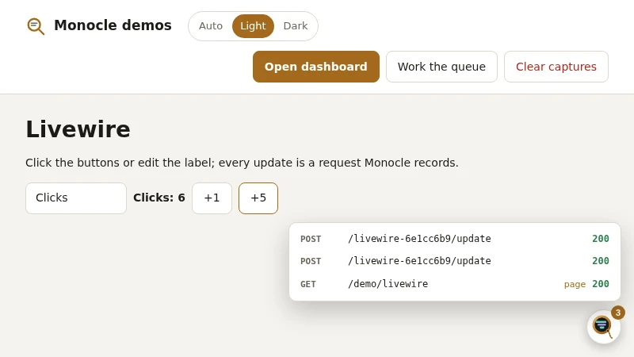Switch to Dark theme
634x357 pixels.
coord(296,26)
